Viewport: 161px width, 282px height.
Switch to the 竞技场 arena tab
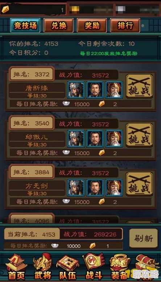(25, 25)
